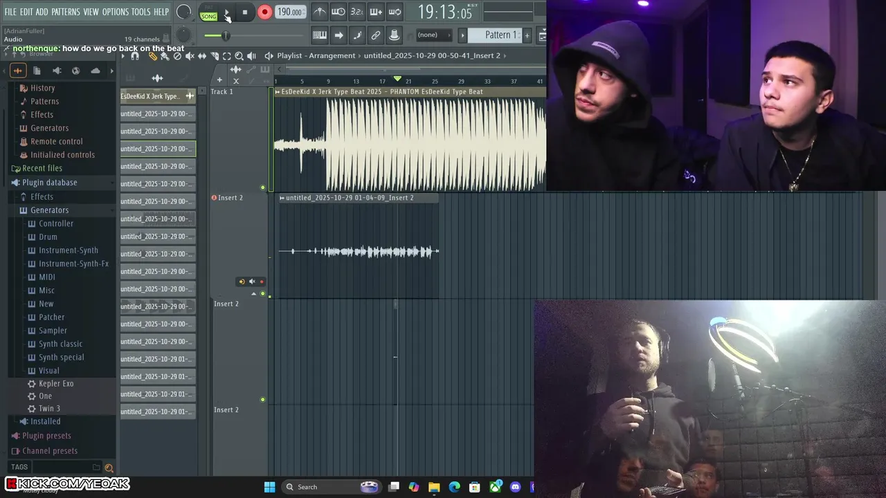Toggle the 3-2-1 countdown before recording
The image size is (886, 498).
click(x=357, y=12)
